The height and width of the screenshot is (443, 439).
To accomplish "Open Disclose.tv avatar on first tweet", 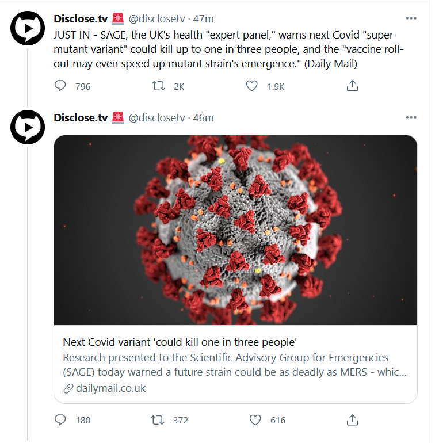I will pos(28,28).
